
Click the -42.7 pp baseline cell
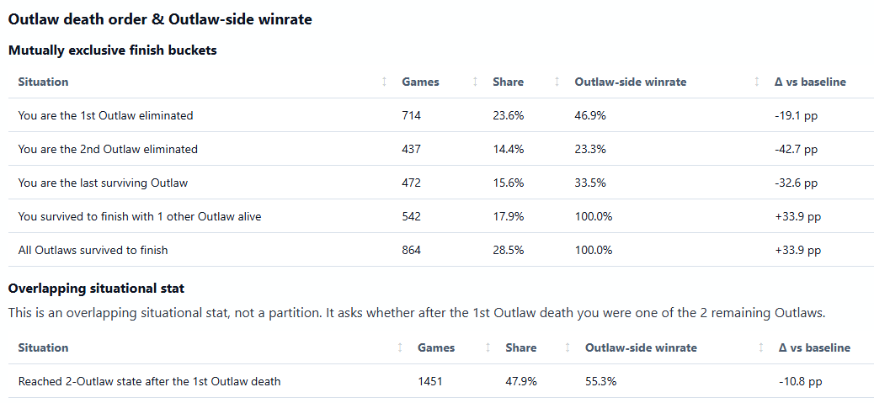click(796, 149)
